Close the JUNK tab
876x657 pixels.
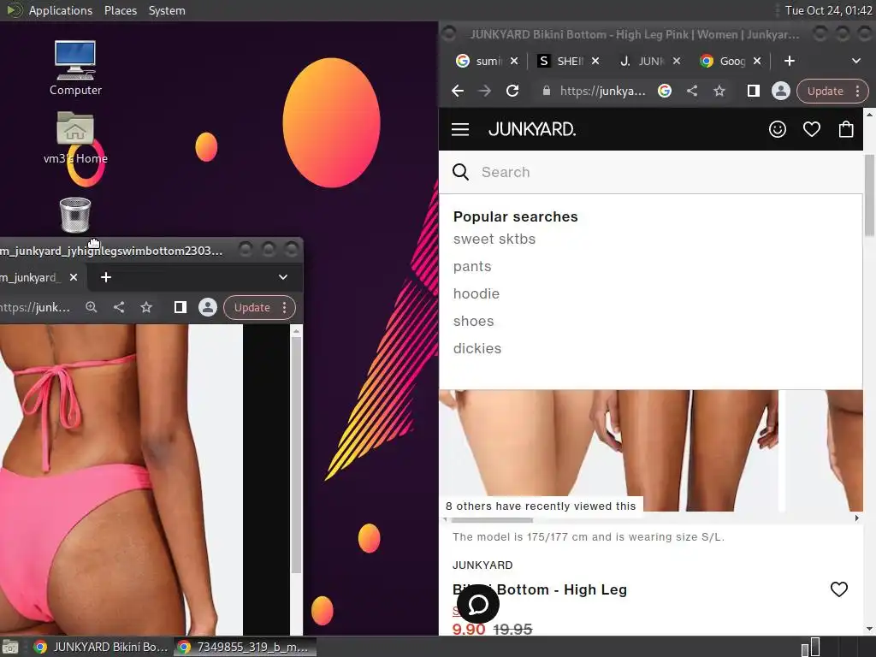coord(676,61)
